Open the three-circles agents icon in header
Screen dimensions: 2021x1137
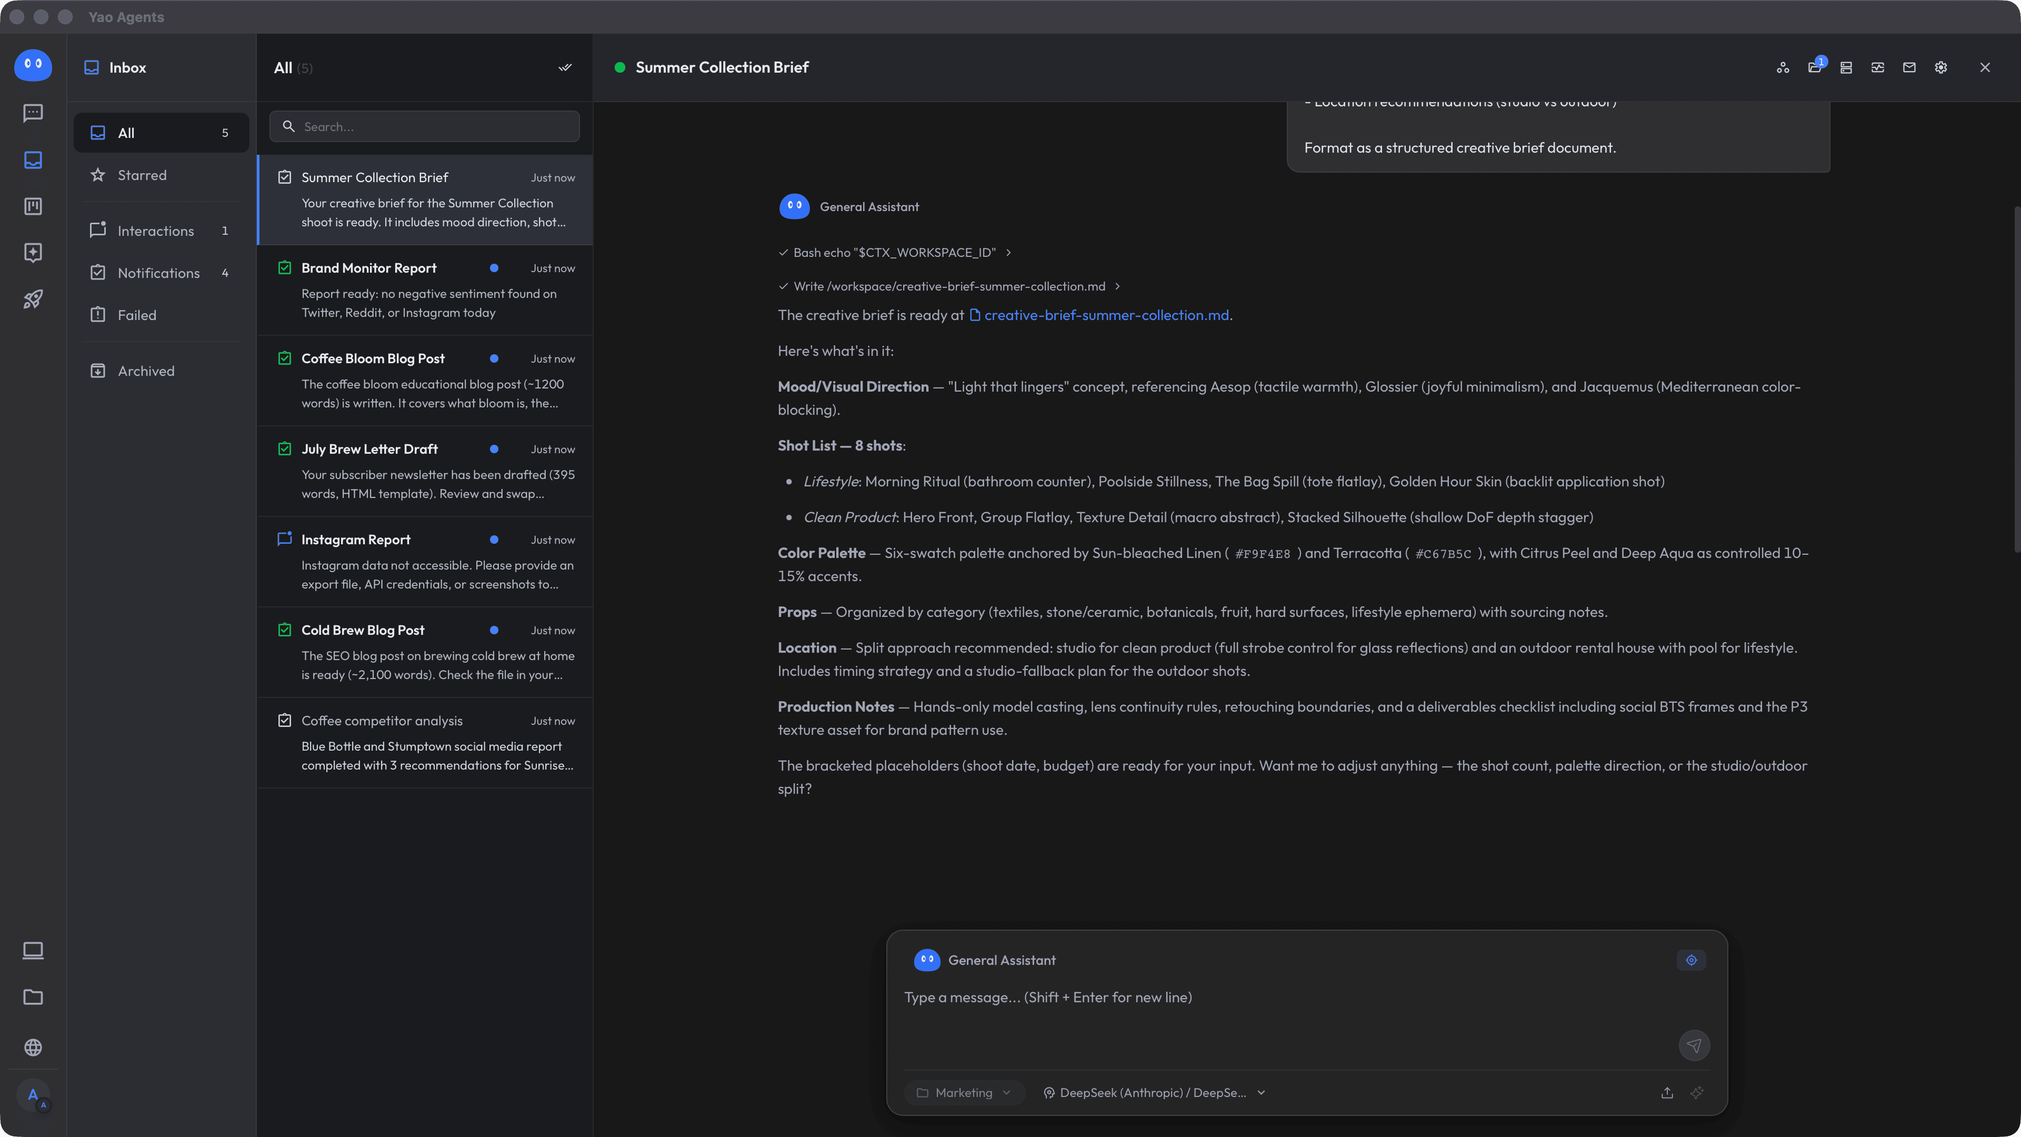click(1783, 67)
